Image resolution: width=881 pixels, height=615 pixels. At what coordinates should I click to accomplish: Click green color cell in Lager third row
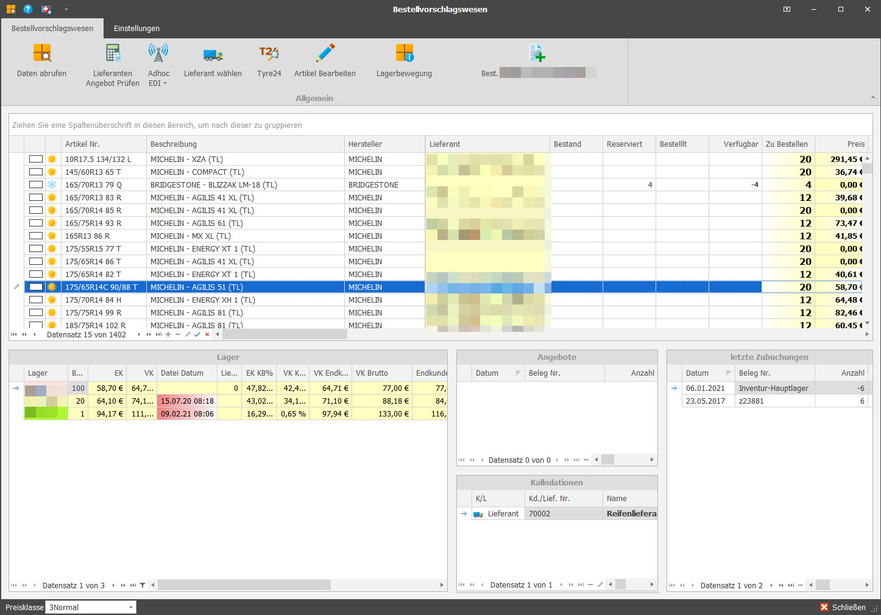46,413
